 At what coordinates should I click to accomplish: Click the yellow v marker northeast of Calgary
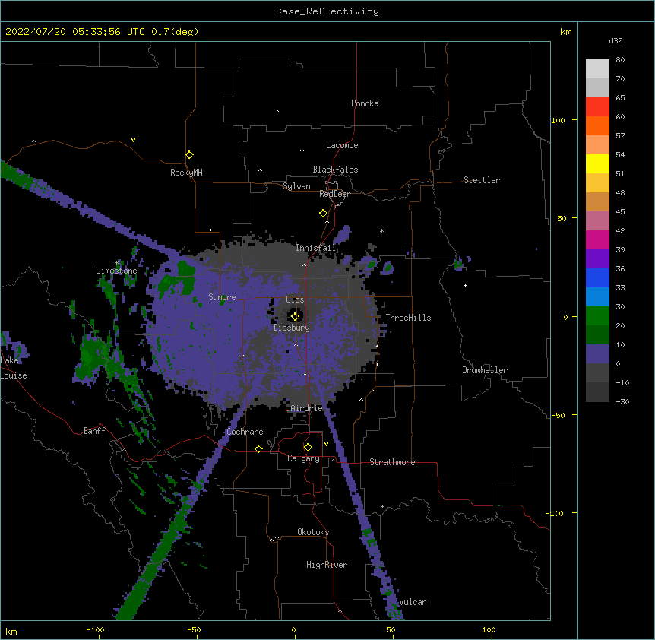(x=326, y=444)
